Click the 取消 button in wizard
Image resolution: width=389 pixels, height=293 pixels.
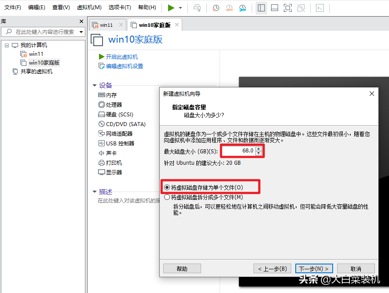(356, 269)
